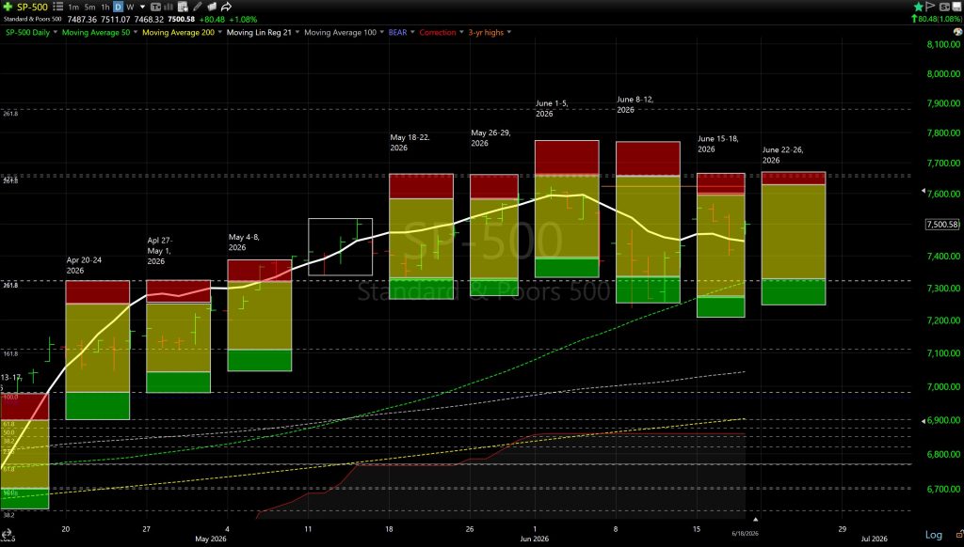The image size is (964, 547).
Task: Open the timeframe dropdown arrow after W
Action: (143, 7)
